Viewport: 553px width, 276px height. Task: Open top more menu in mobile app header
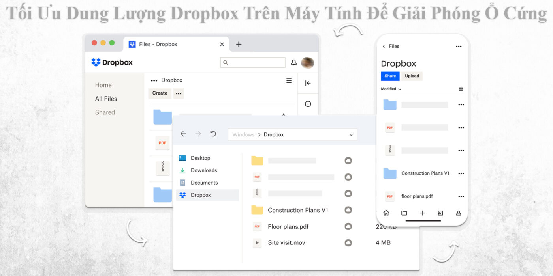click(459, 46)
